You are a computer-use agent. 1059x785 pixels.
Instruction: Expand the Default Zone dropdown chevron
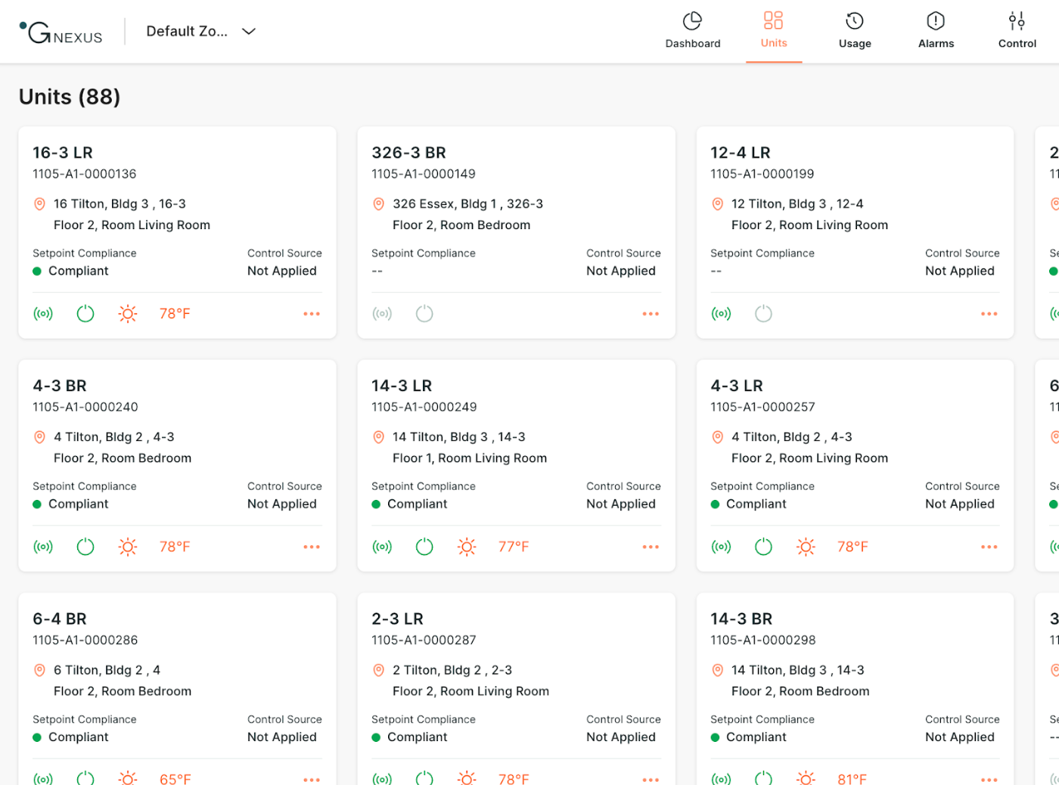[248, 32]
